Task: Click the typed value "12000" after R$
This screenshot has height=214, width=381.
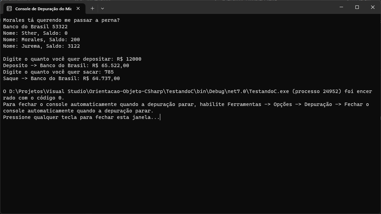Action: pyautogui.click(x=134, y=59)
